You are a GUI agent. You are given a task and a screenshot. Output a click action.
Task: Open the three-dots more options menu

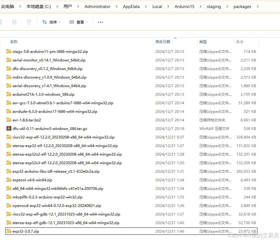pos(100,22)
